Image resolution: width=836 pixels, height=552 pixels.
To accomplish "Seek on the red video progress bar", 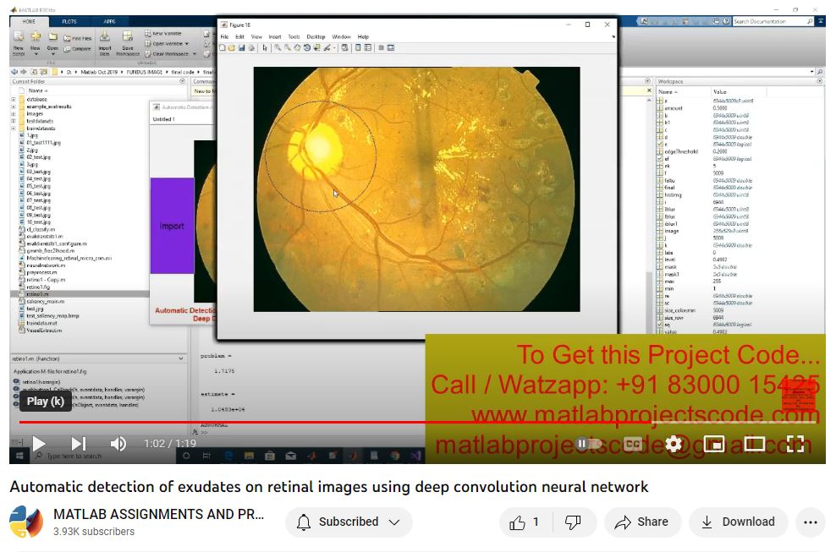I will [417, 423].
